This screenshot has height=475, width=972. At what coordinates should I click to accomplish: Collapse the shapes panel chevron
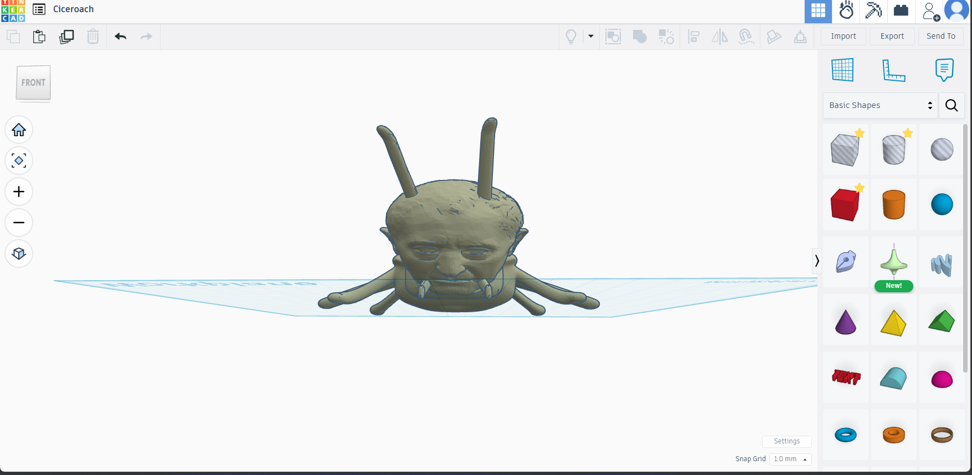pyautogui.click(x=816, y=260)
